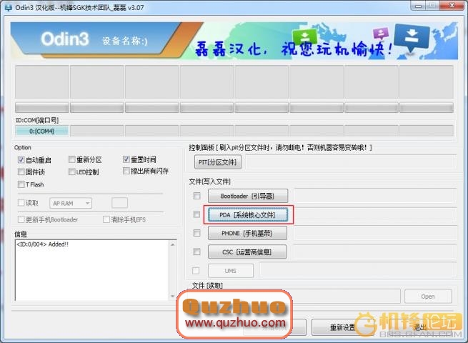Check the box beside CSC button
Screen dimensions: 468x343
click(196, 252)
